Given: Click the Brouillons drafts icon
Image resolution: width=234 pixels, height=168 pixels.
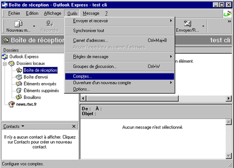Looking at the screenshot, I should click(x=19, y=97).
